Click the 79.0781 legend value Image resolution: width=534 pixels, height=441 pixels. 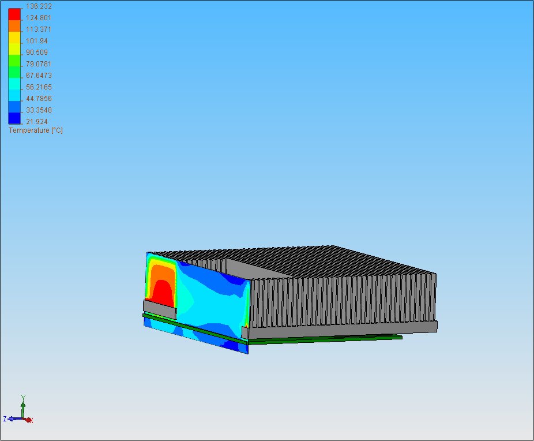39,63
